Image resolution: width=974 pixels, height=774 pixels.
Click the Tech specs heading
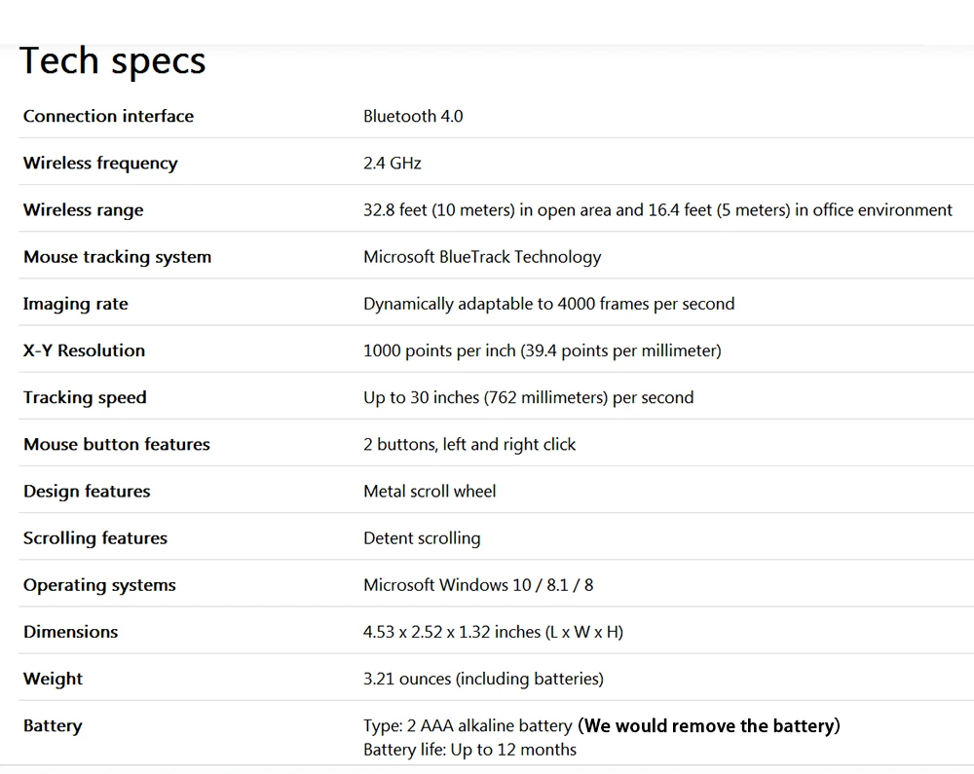[x=112, y=61]
